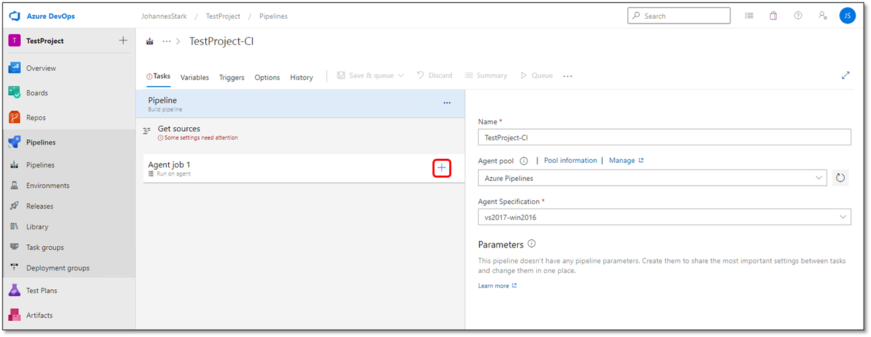Open the TestProject project tile icon
The image size is (871, 337).
[x=14, y=41]
